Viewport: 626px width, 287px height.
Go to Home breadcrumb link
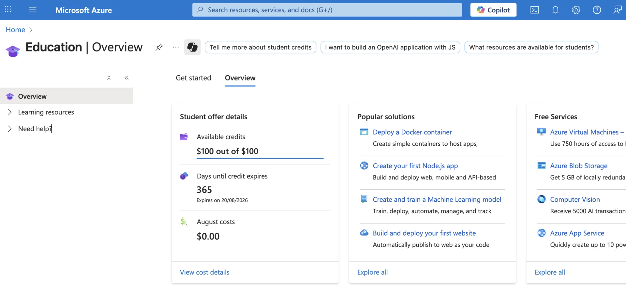click(x=15, y=30)
